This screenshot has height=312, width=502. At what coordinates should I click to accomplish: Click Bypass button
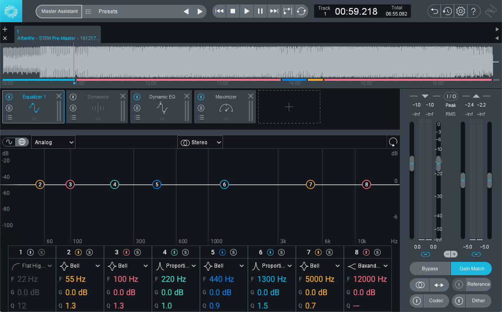coord(430,269)
